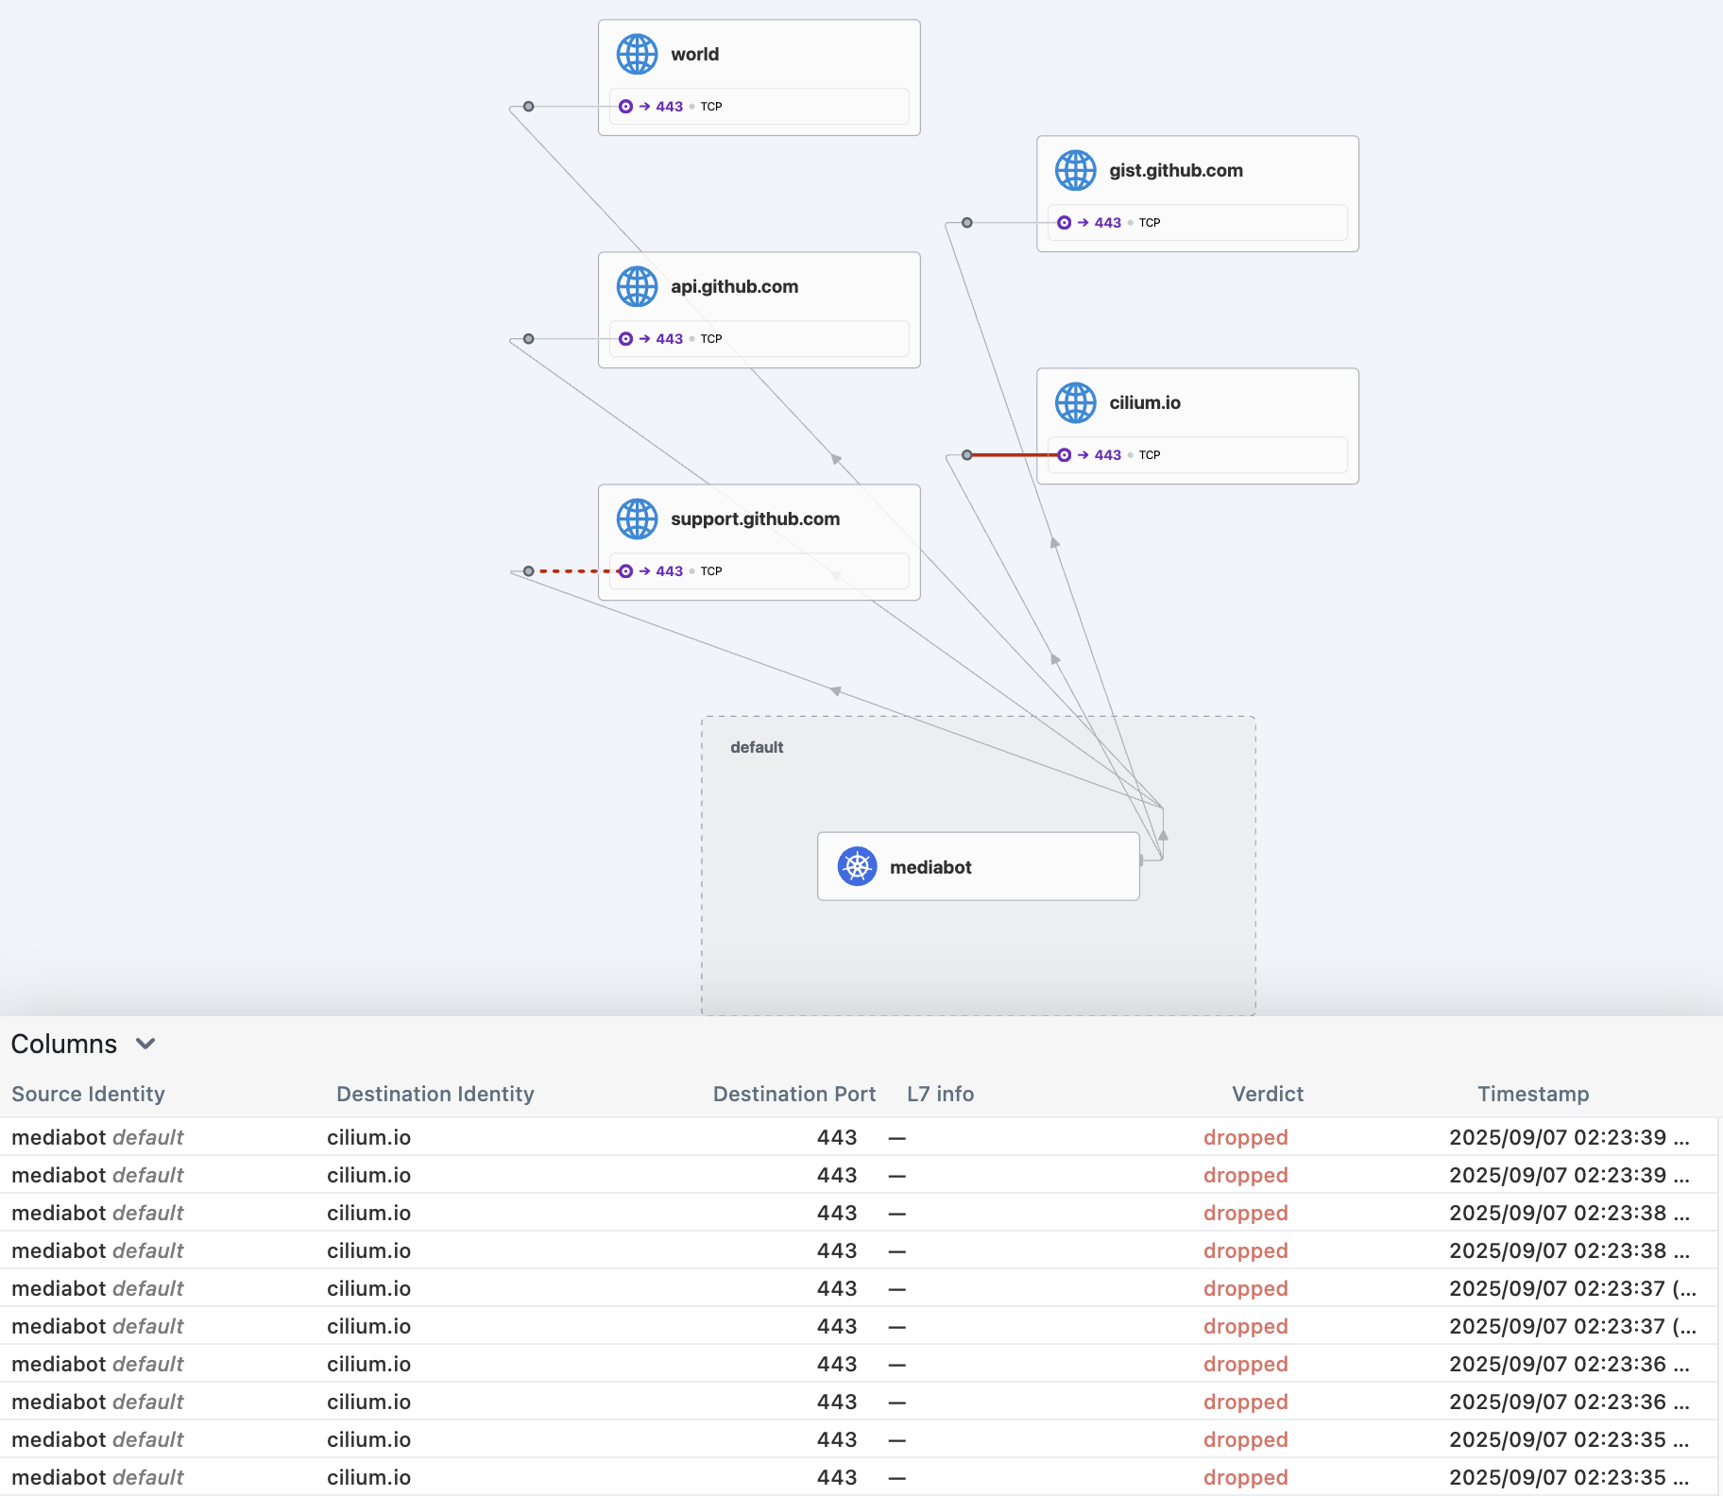This screenshot has width=1723, height=1496.
Task: Click port 443 on the support.github.com card
Action: [670, 571]
